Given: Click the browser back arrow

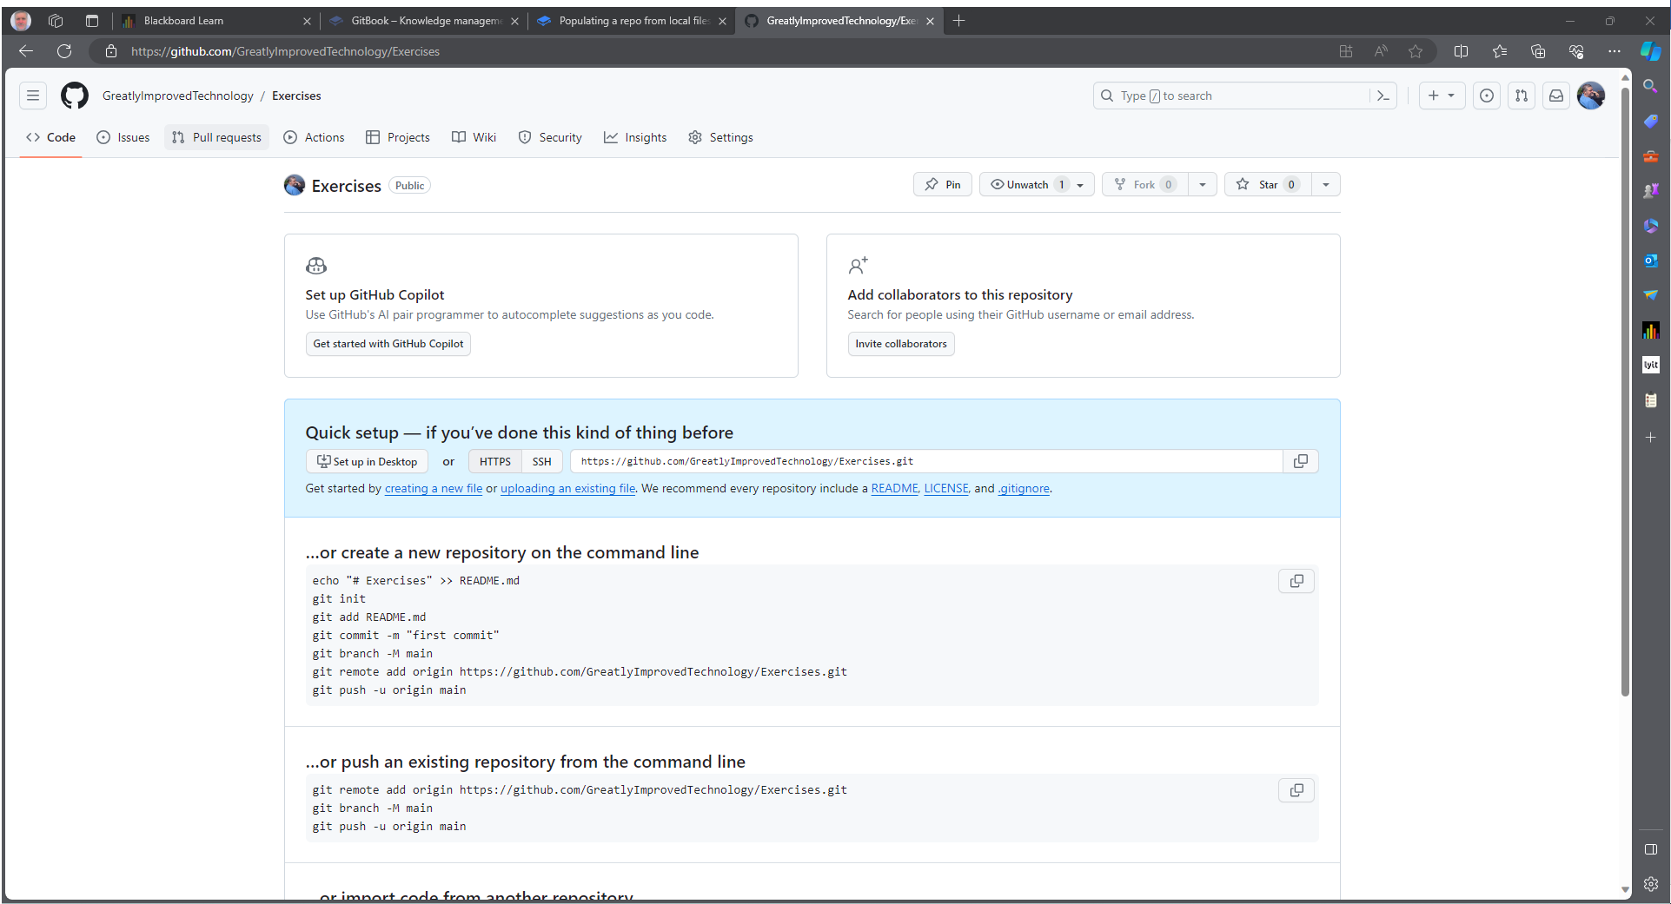Looking at the screenshot, I should click(26, 51).
